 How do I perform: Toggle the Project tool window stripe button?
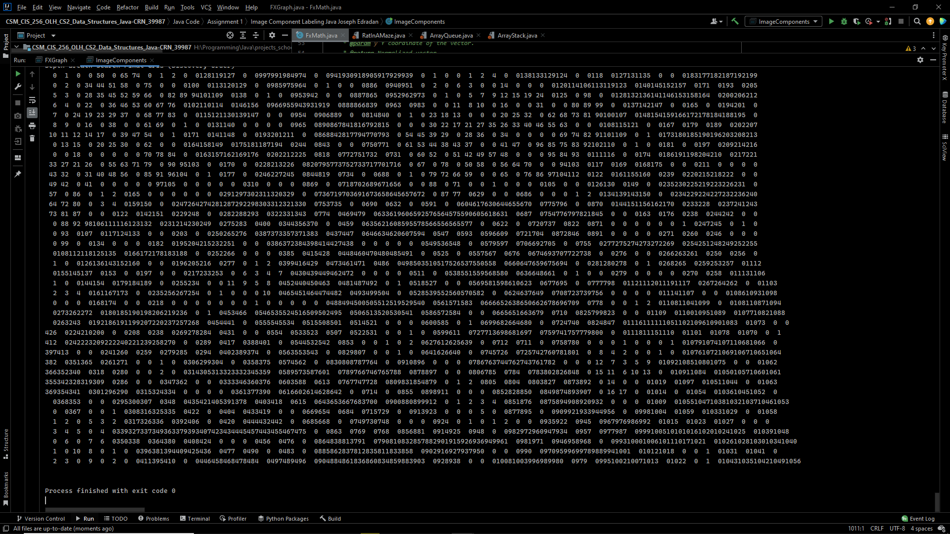point(5,43)
